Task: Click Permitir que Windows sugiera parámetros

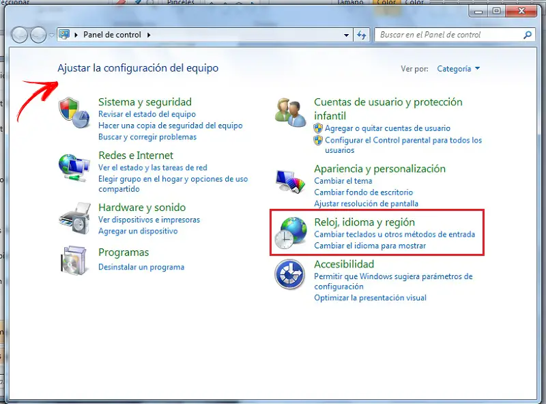Action: (x=394, y=281)
